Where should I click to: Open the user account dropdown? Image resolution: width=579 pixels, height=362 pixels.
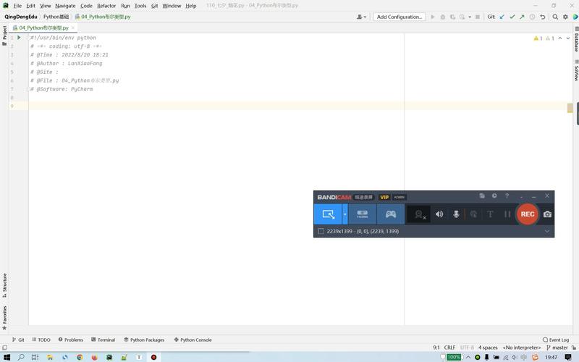coord(361,17)
